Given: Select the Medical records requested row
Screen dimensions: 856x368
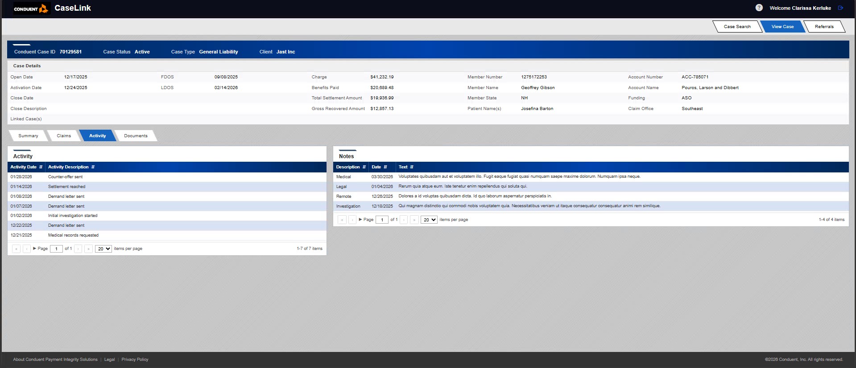Looking at the screenshot, I should click(x=167, y=235).
